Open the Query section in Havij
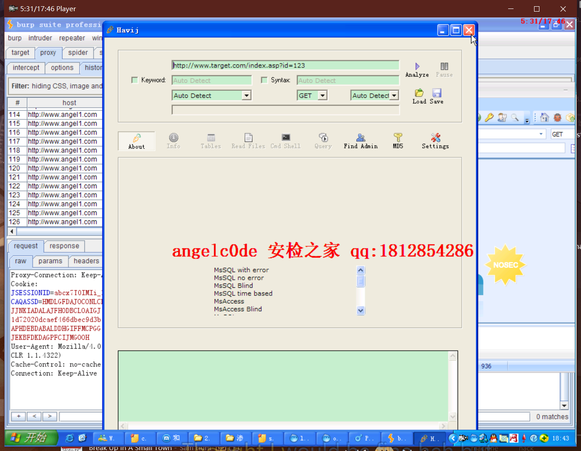 [323, 141]
